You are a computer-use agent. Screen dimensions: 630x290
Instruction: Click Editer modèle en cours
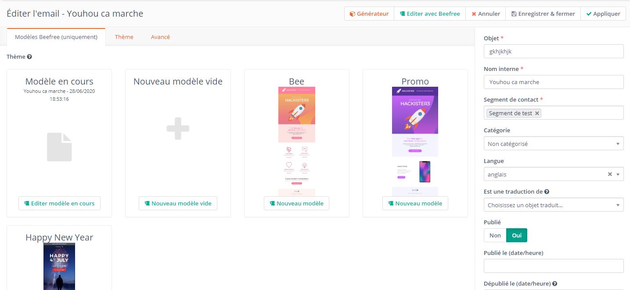coord(59,203)
